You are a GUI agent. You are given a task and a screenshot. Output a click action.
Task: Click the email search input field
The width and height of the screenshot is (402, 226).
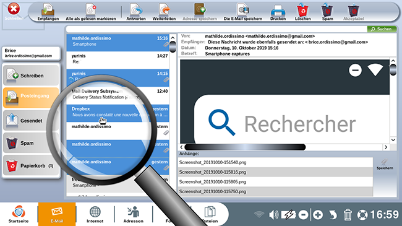click(216, 29)
